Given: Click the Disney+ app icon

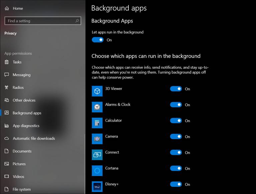Looking at the screenshot, I should coord(97,186).
